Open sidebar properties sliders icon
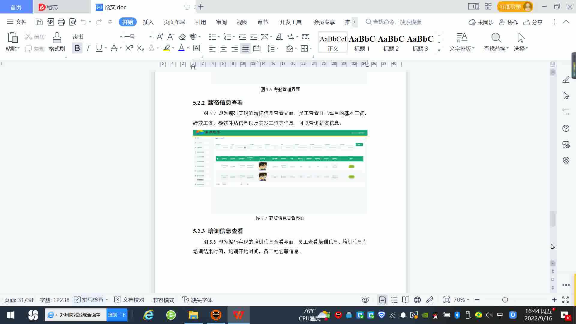576x324 pixels. (566, 112)
